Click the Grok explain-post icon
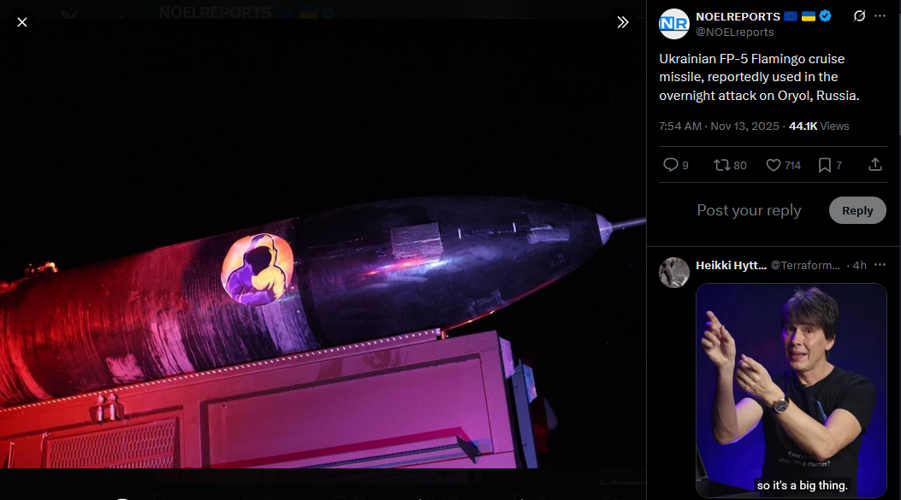 (x=859, y=16)
